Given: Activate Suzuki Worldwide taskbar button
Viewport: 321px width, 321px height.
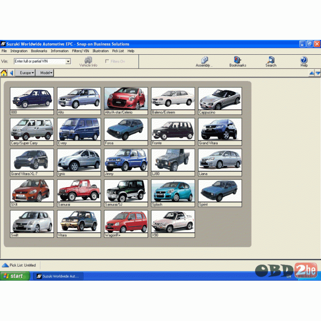Looking at the screenshot, I should click(58, 276).
